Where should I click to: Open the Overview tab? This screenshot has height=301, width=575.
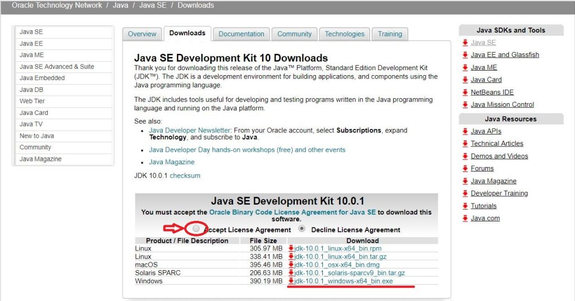coord(142,34)
